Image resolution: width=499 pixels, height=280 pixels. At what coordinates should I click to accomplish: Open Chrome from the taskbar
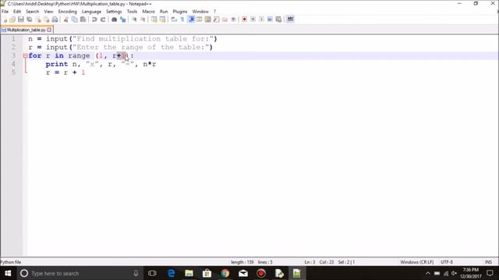point(225,273)
